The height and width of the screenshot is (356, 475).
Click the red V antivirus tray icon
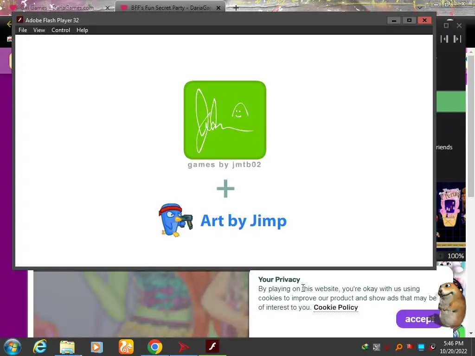(387, 347)
